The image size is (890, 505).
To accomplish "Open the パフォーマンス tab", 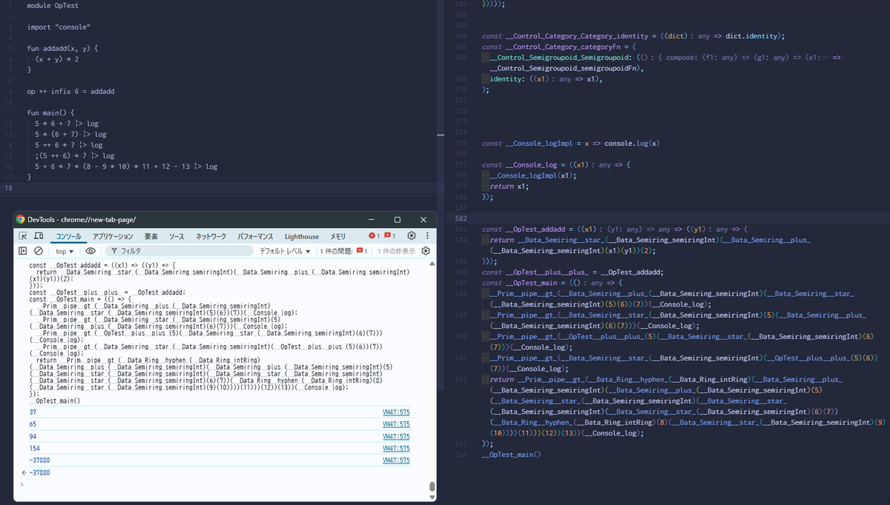I will [x=257, y=236].
